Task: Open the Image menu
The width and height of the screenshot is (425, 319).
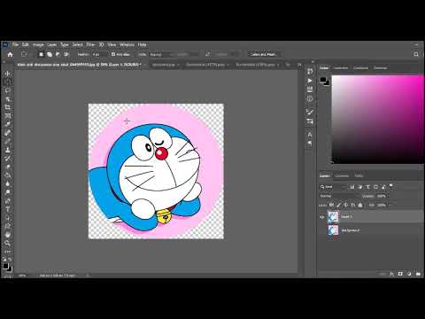Action: [38, 44]
